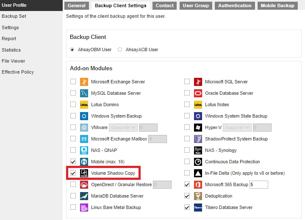305x220 pixels.
Task: Click the Tibero Database Server icon
Action: tap(198, 207)
